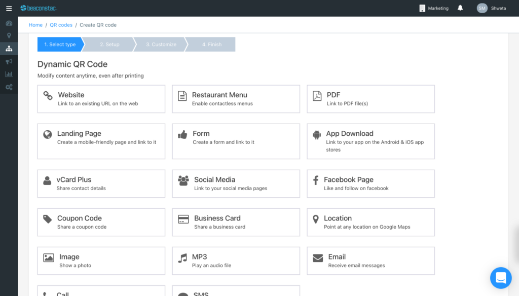This screenshot has width=519, height=296.
Task: Click the Location map pin icon
Action: 316,219
